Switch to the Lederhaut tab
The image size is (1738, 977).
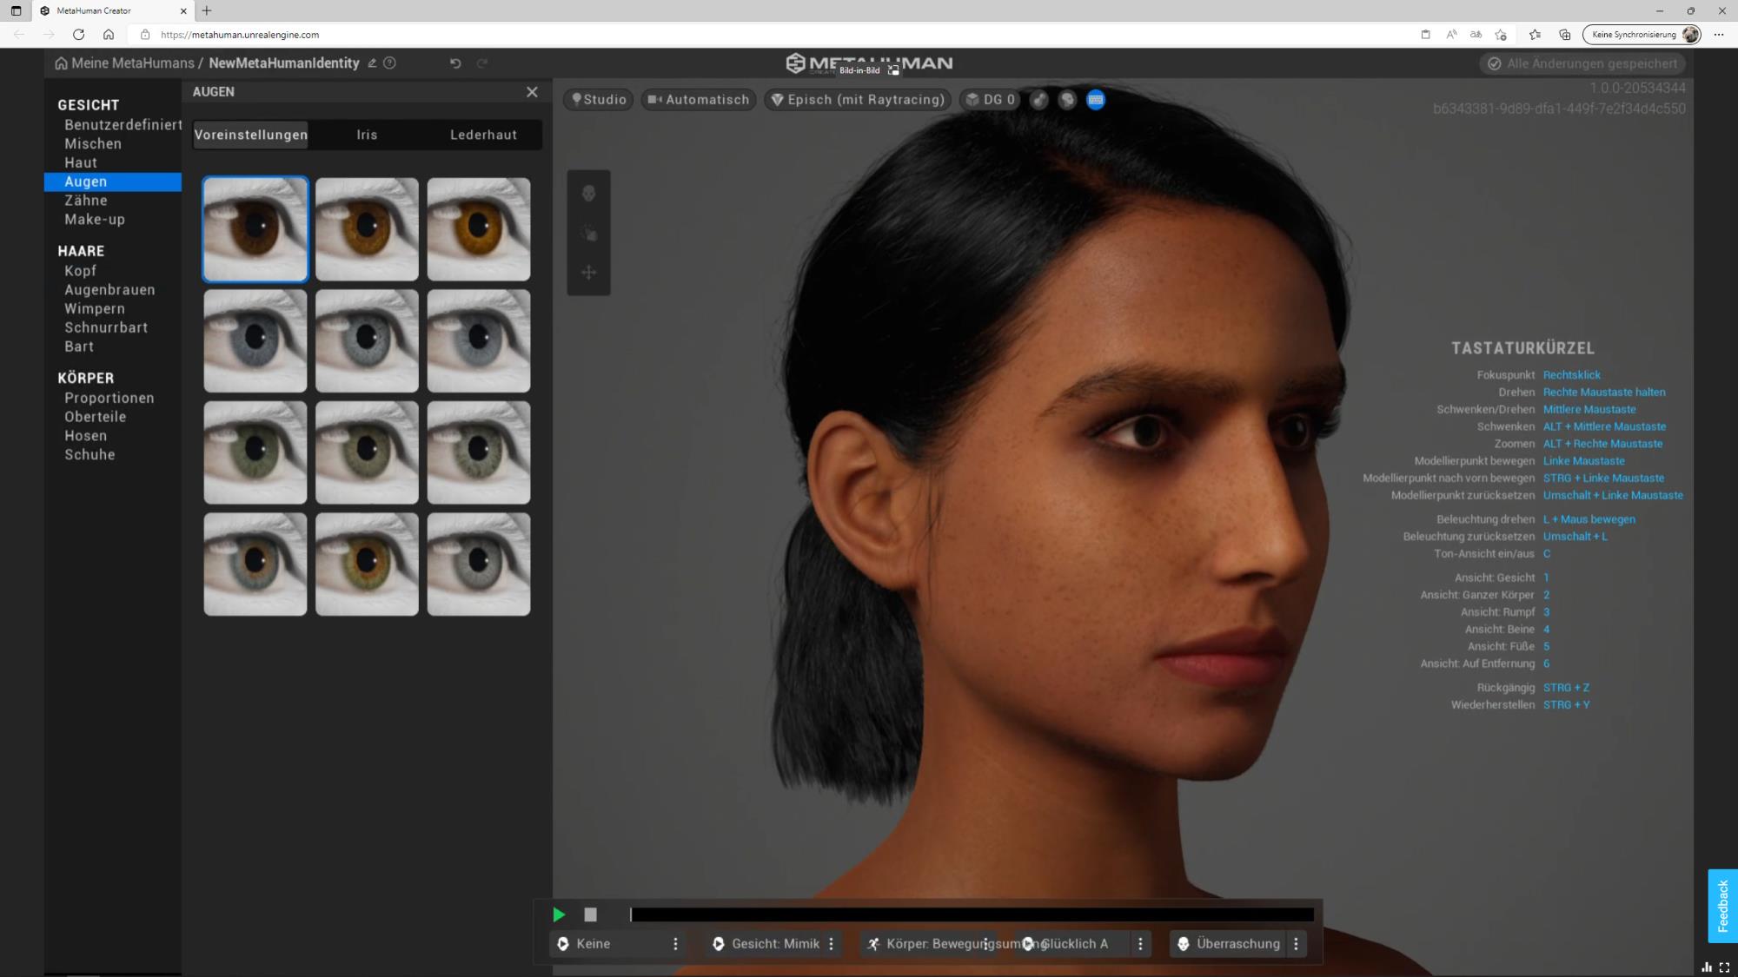[x=483, y=135]
